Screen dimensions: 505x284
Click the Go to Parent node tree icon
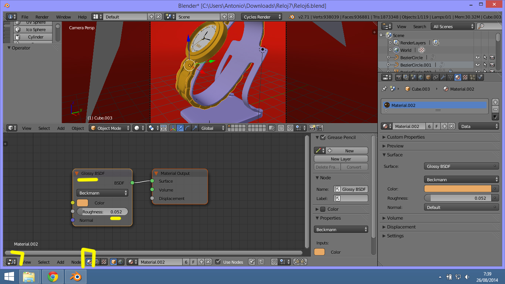coord(261,262)
